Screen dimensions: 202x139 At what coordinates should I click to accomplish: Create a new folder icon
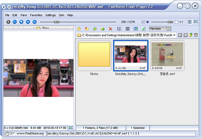(x=87, y=29)
